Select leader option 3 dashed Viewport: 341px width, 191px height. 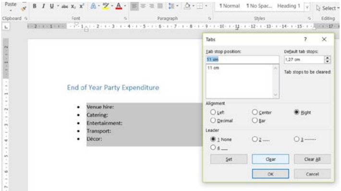296,139
